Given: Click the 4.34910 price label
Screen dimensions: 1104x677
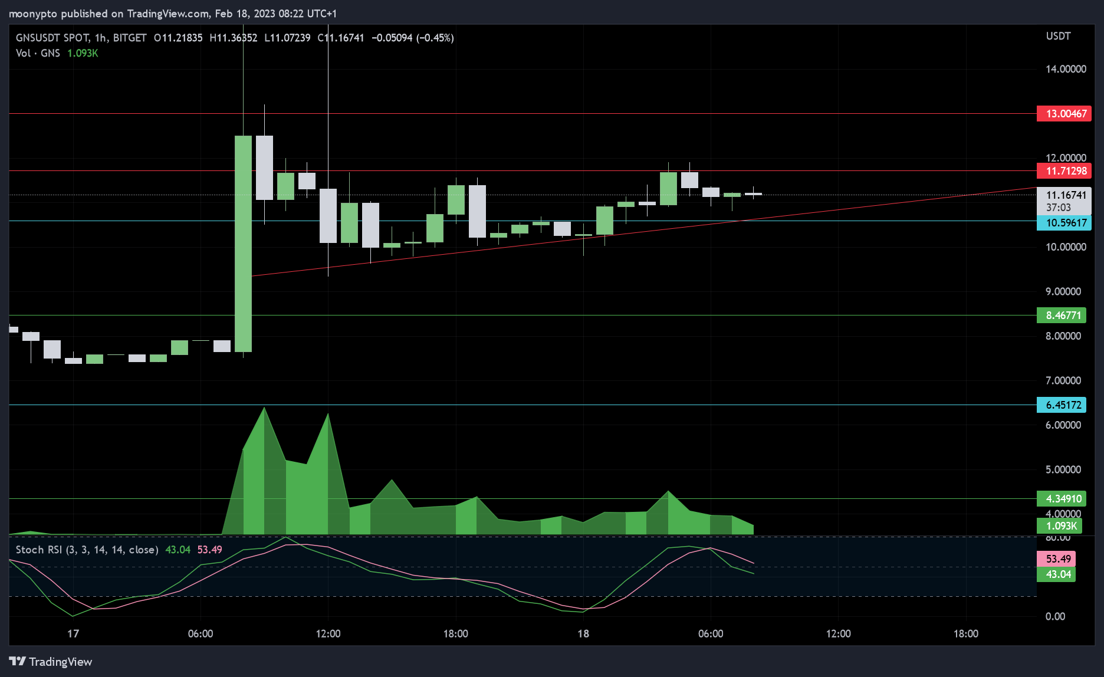Looking at the screenshot, I should pyautogui.click(x=1062, y=499).
